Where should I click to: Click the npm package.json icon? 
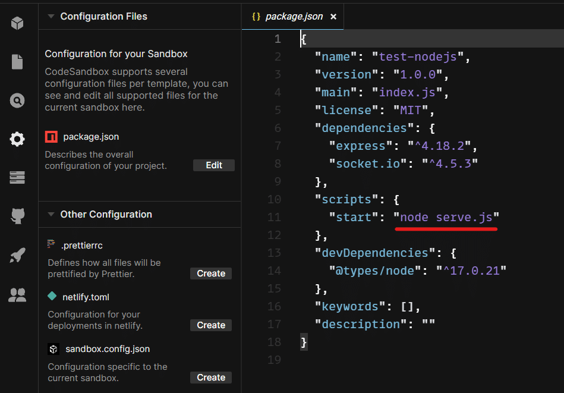[x=52, y=137]
